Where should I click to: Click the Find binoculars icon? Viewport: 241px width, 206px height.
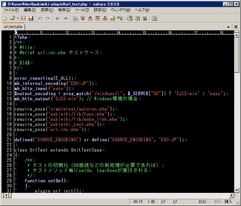tap(75, 18)
